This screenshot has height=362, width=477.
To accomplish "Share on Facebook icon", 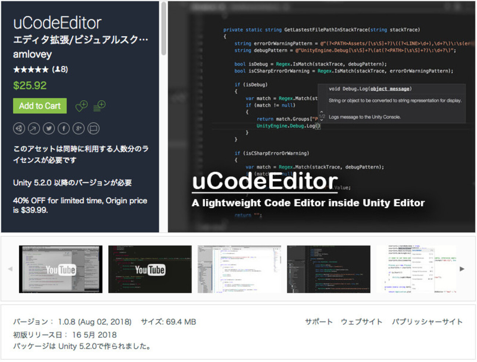I will click(x=64, y=128).
